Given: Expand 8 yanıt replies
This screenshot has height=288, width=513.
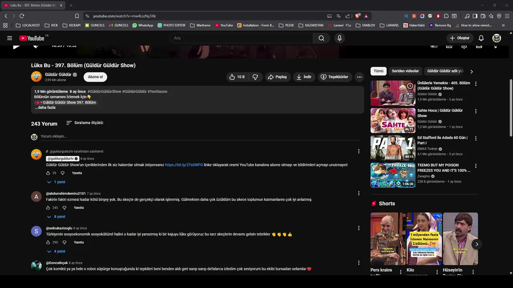Looking at the screenshot, I should [x=56, y=217].
